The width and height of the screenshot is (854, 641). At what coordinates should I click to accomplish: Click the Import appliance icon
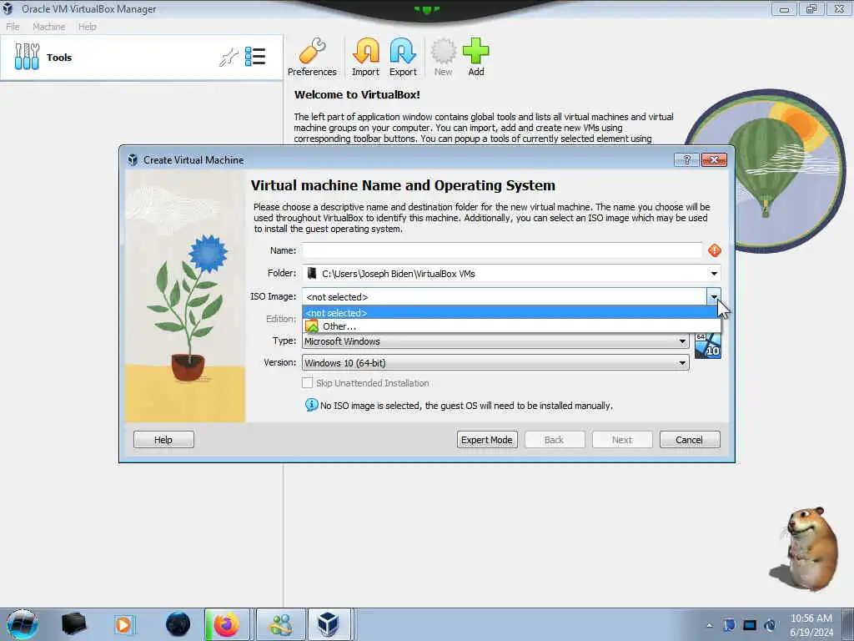click(x=365, y=58)
